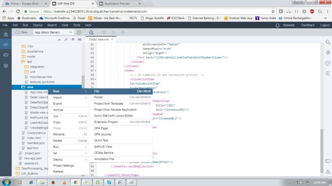Go forward with the right arrow in toolbar
332x186 pixels.
click(123, 32)
